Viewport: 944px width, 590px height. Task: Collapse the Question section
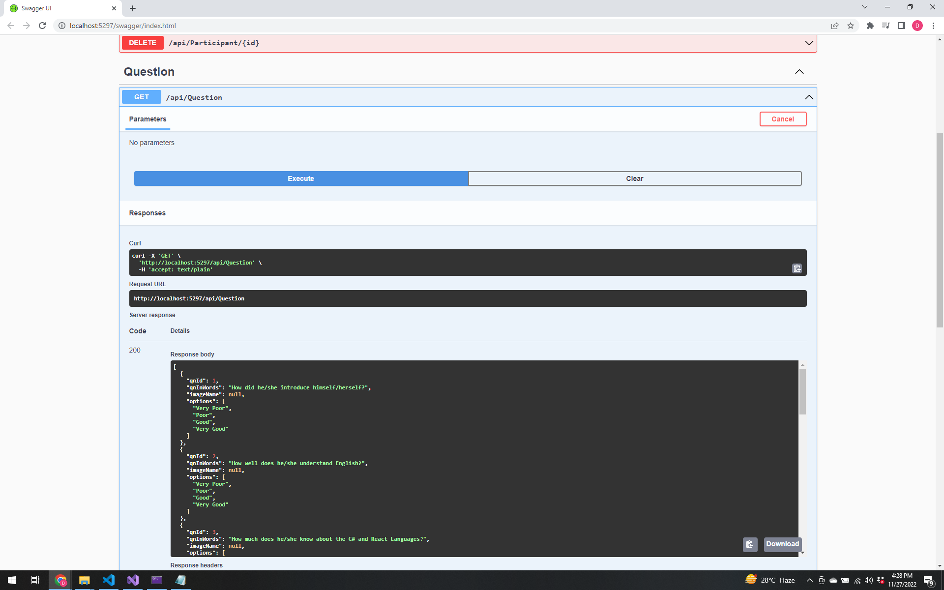[799, 72]
